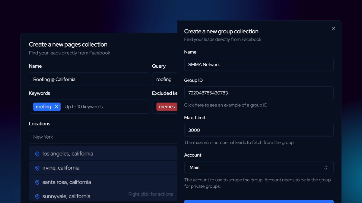Click the Max. Limit field with 3000

coord(259,130)
